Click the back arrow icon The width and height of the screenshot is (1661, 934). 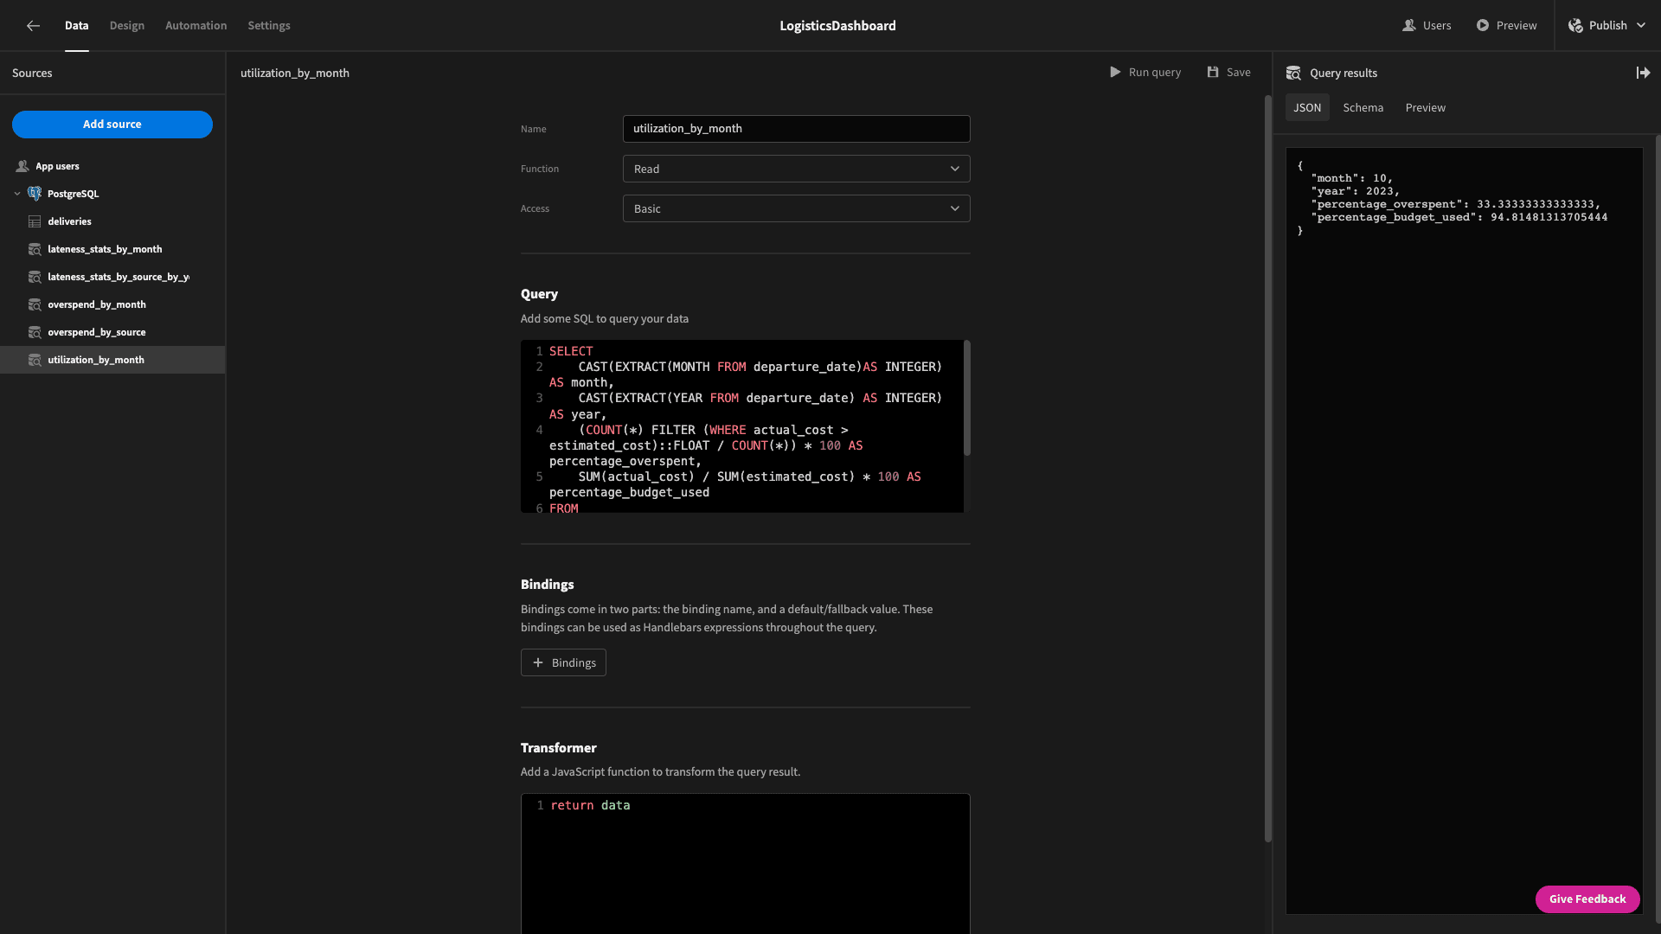(x=33, y=26)
